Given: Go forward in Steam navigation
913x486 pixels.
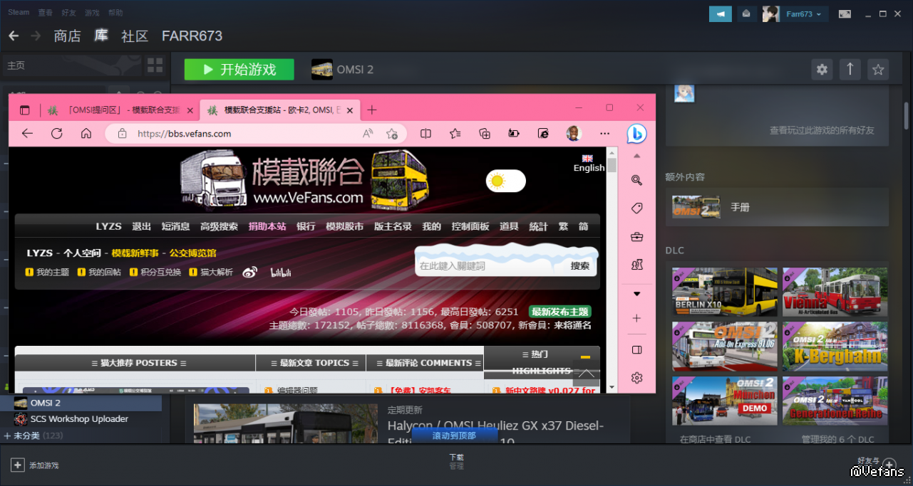Looking at the screenshot, I should (x=34, y=36).
